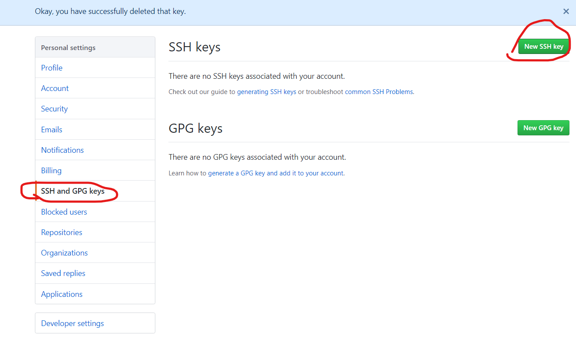Click the New GPG key button
Image resolution: width=576 pixels, height=343 pixels.
click(543, 128)
